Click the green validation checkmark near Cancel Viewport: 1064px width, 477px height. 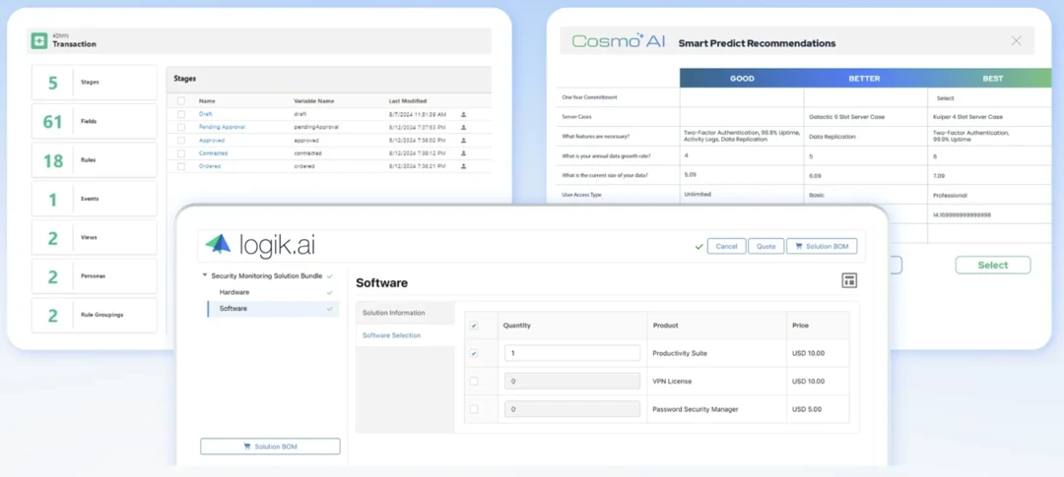tap(698, 246)
